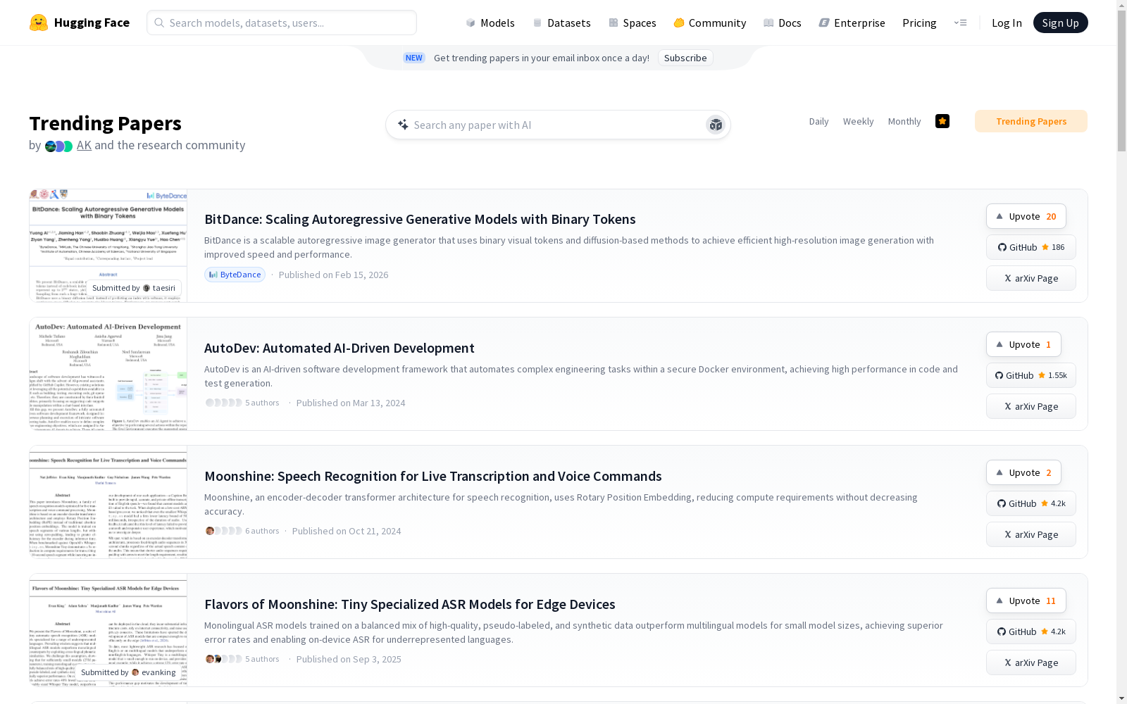This screenshot has height=704, width=1127.
Task: Click author avatars for Flavors of Moonshine
Action: tap(223, 659)
